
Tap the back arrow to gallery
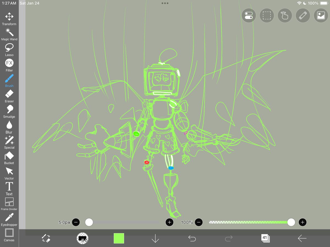coord(302,238)
